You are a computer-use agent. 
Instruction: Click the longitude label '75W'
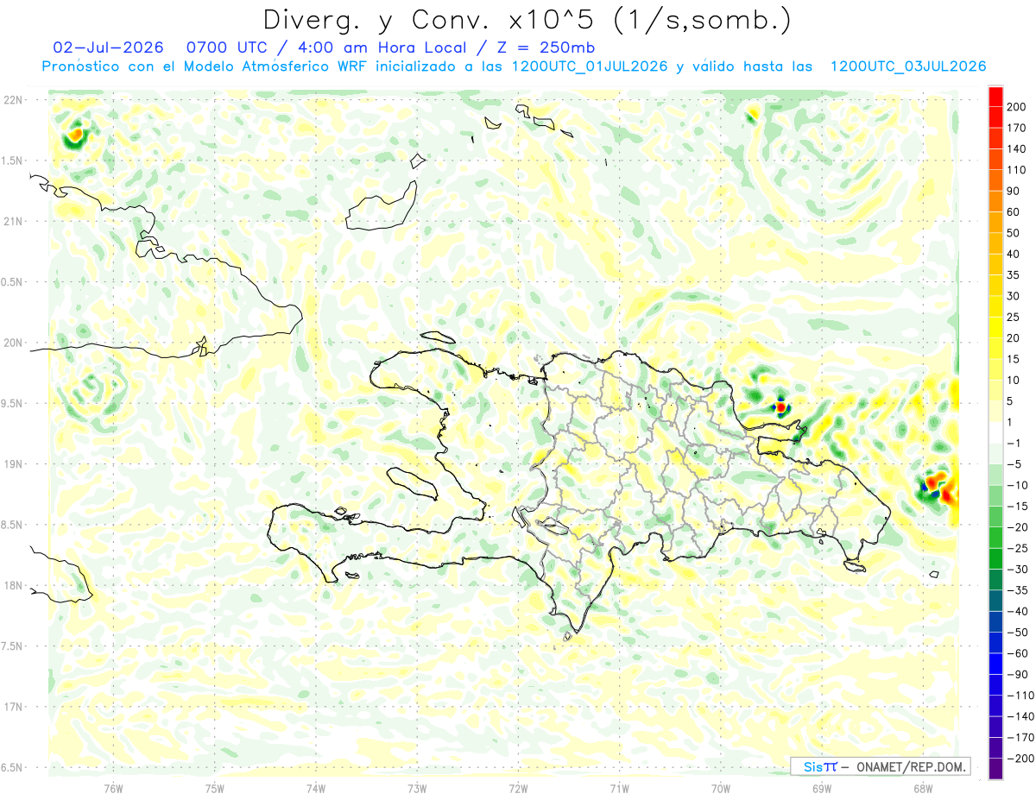pyautogui.click(x=215, y=788)
